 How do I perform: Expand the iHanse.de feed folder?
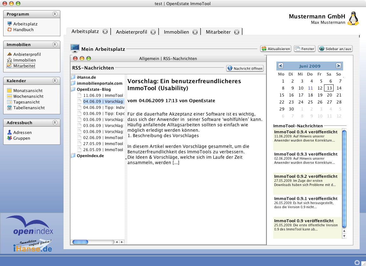coord(73,77)
